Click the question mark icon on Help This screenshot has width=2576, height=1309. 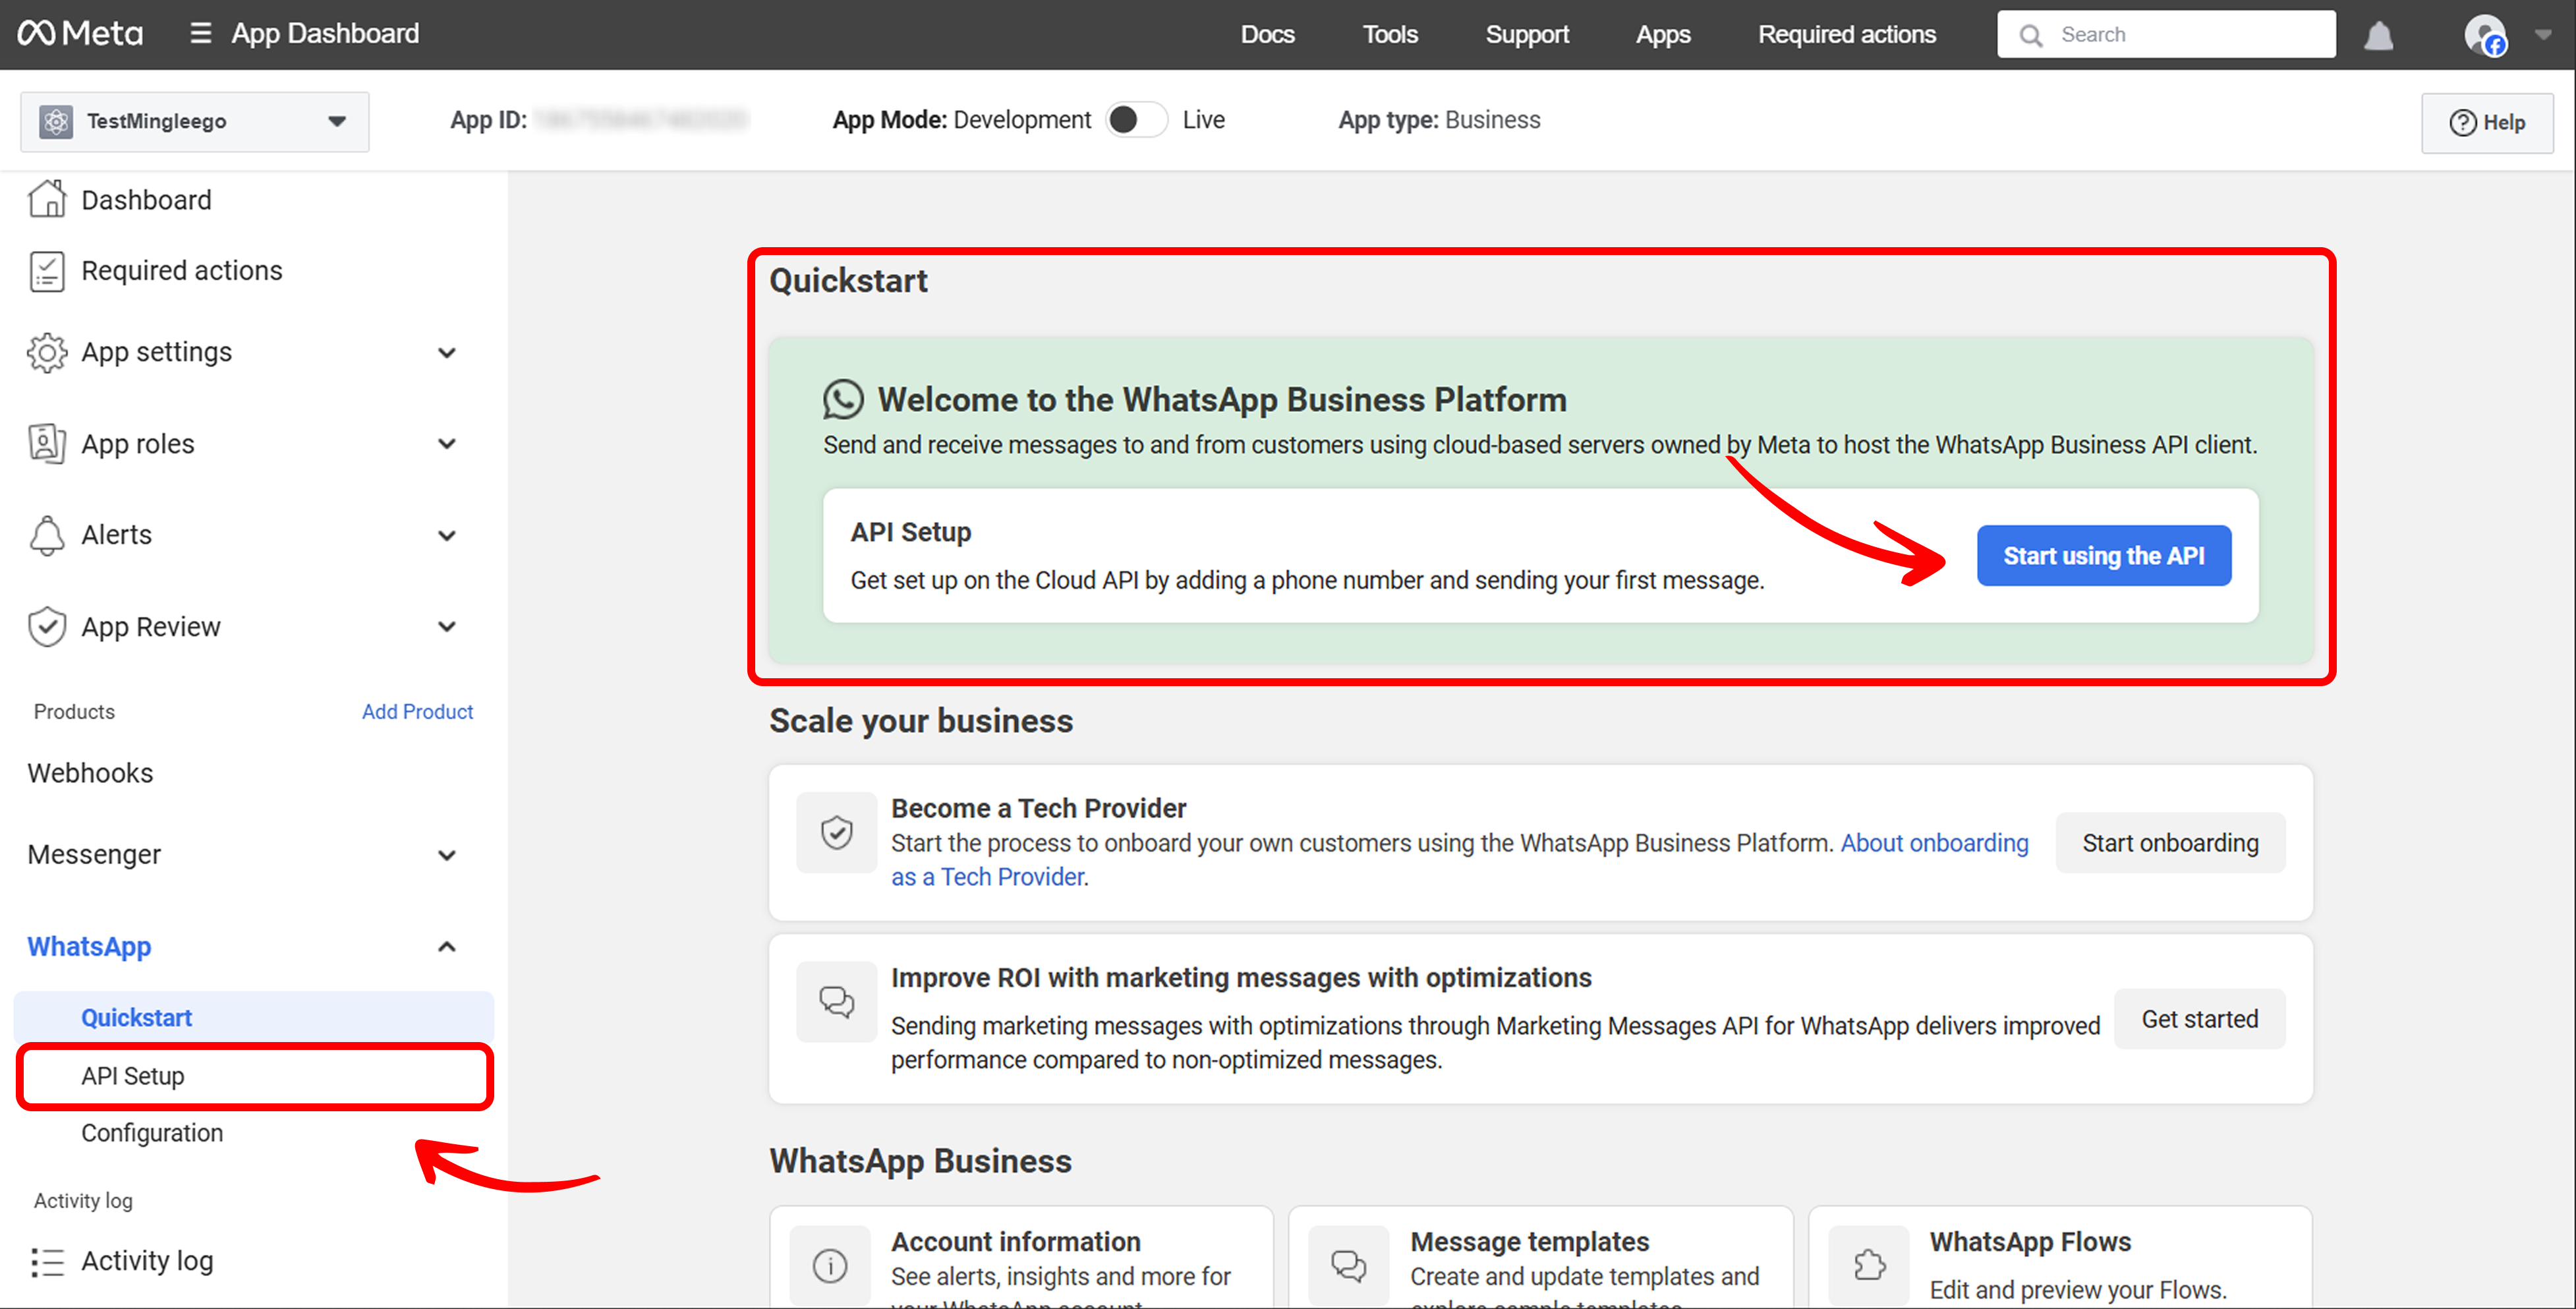pos(2462,123)
